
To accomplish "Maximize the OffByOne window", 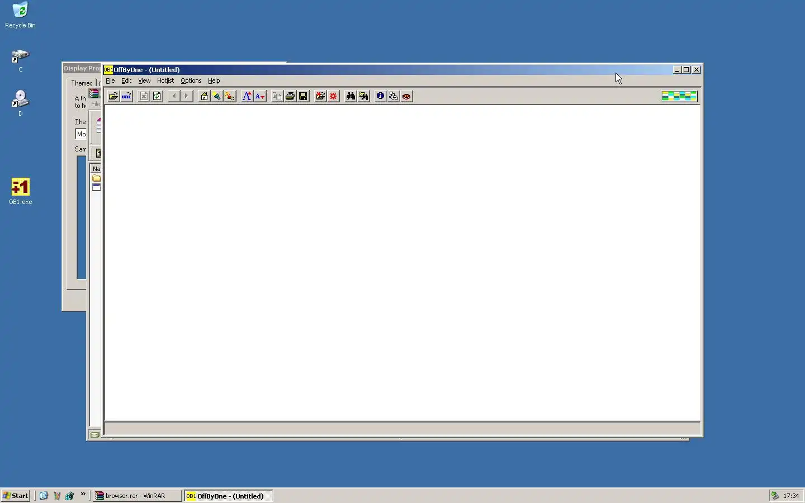I will coord(686,70).
